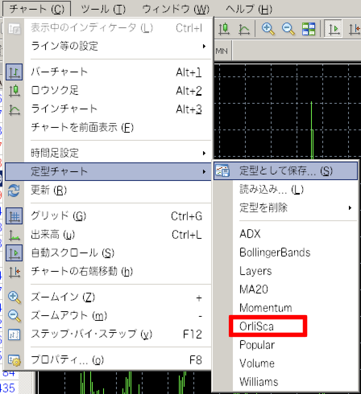Click 読み込み... (L) to load template

[271, 189]
